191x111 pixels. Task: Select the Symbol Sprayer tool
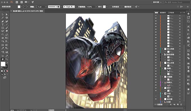[3, 52]
